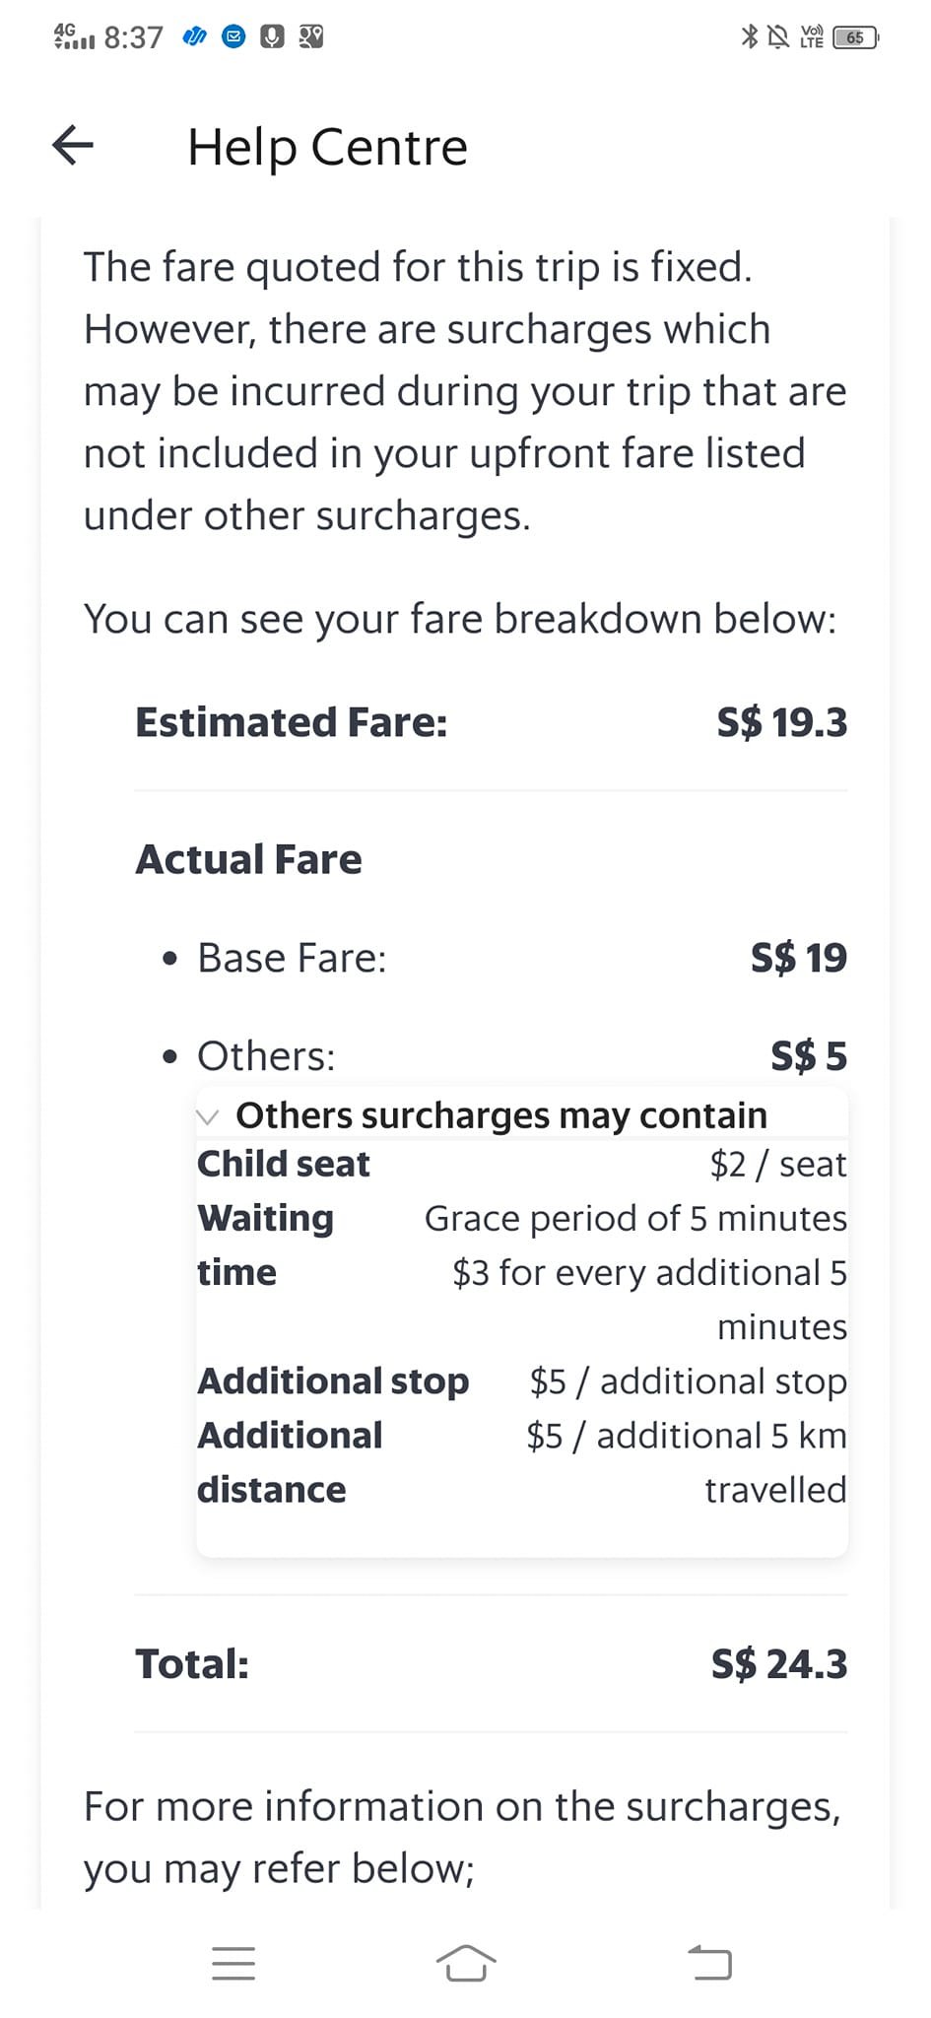Tap the Bluetooth status icon
Image resolution: width=931 pixels, height=2018 pixels.
point(750,37)
